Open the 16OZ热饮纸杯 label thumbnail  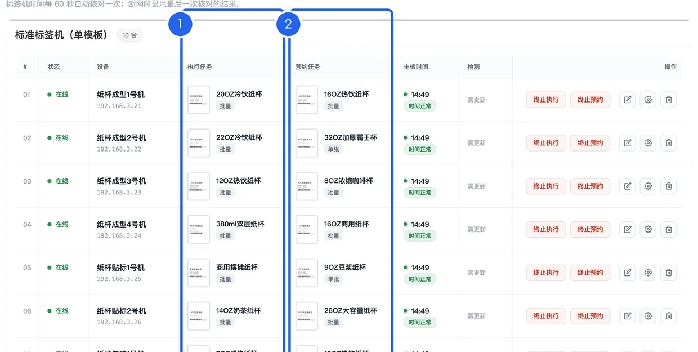[307, 100]
